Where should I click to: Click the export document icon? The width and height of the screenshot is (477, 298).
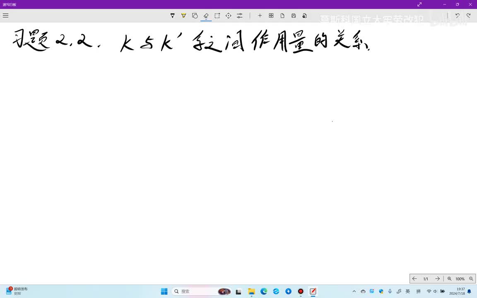(x=304, y=15)
